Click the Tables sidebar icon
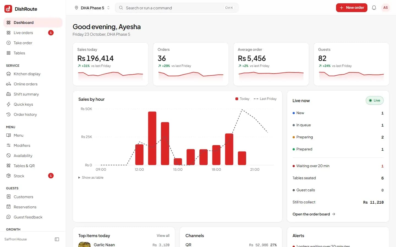Image resolution: width=396 pixels, height=247 pixels. click(x=9, y=53)
